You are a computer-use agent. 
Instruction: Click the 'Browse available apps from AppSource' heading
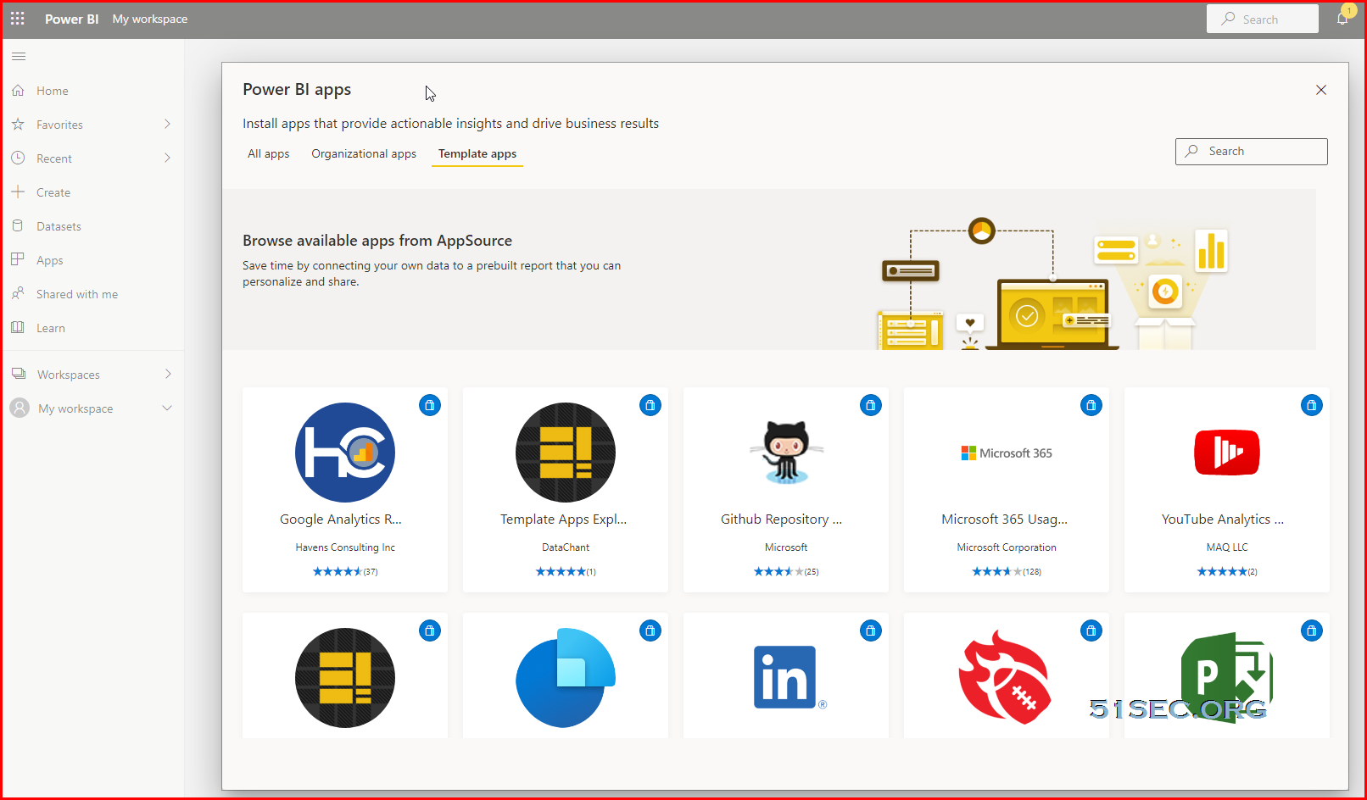[x=377, y=241]
